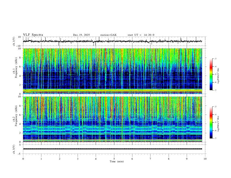Click time axis tick label "5"
Screen dimensions: 231x178
pyautogui.click(x=114, y=159)
